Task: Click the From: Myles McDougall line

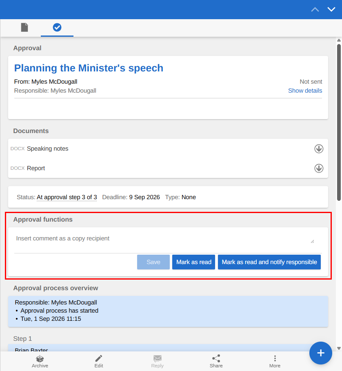Action: 46,82
